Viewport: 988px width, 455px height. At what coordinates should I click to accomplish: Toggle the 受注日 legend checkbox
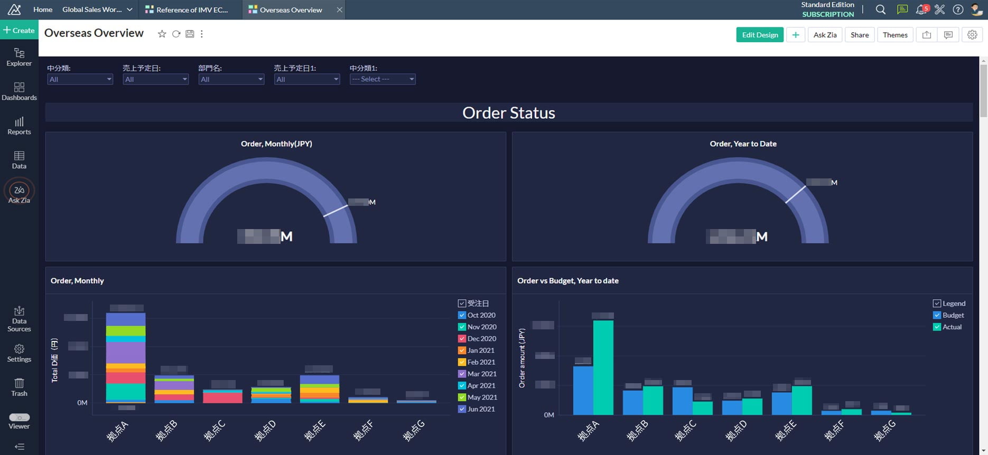pos(462,304)
